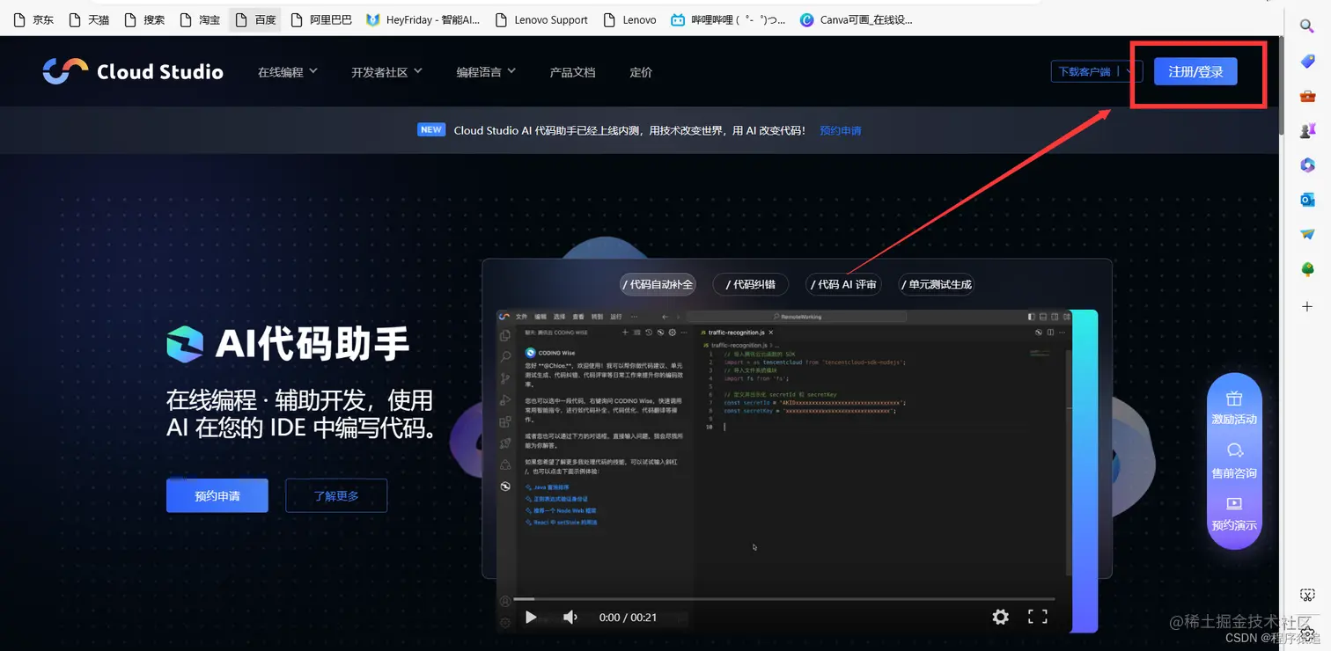The image size is (1331, 651).
Task: Open the 哔哩哔哩 bookmark
Action: coord(728,19)
